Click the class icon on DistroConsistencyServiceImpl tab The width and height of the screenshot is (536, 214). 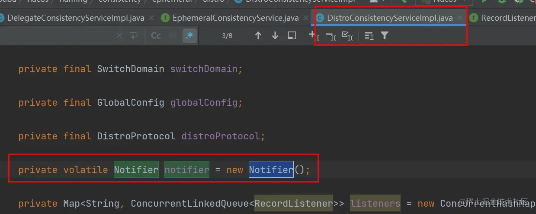320,18
